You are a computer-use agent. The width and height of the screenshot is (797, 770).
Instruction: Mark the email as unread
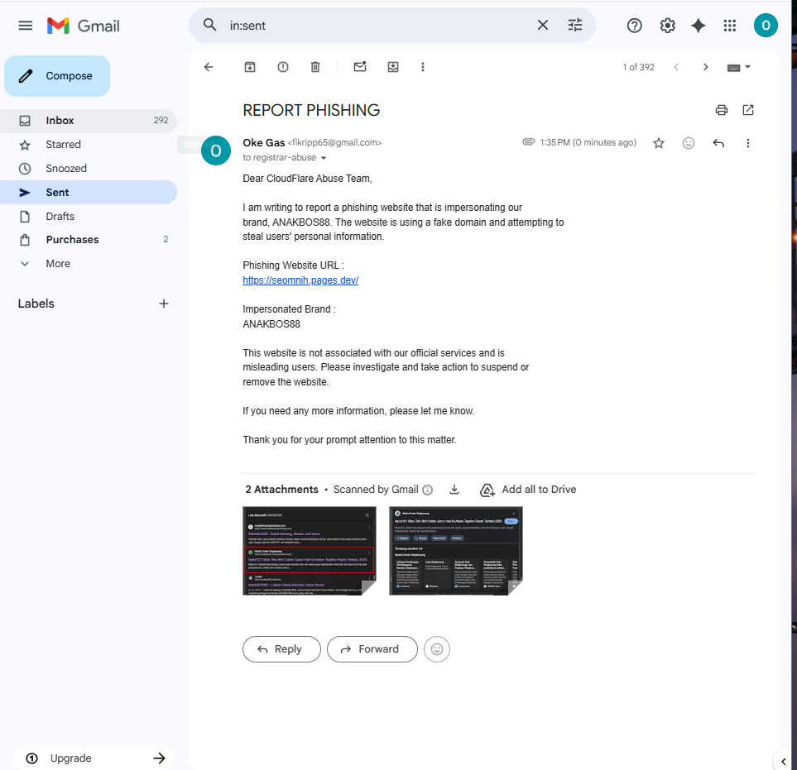[x=360, y=66]
